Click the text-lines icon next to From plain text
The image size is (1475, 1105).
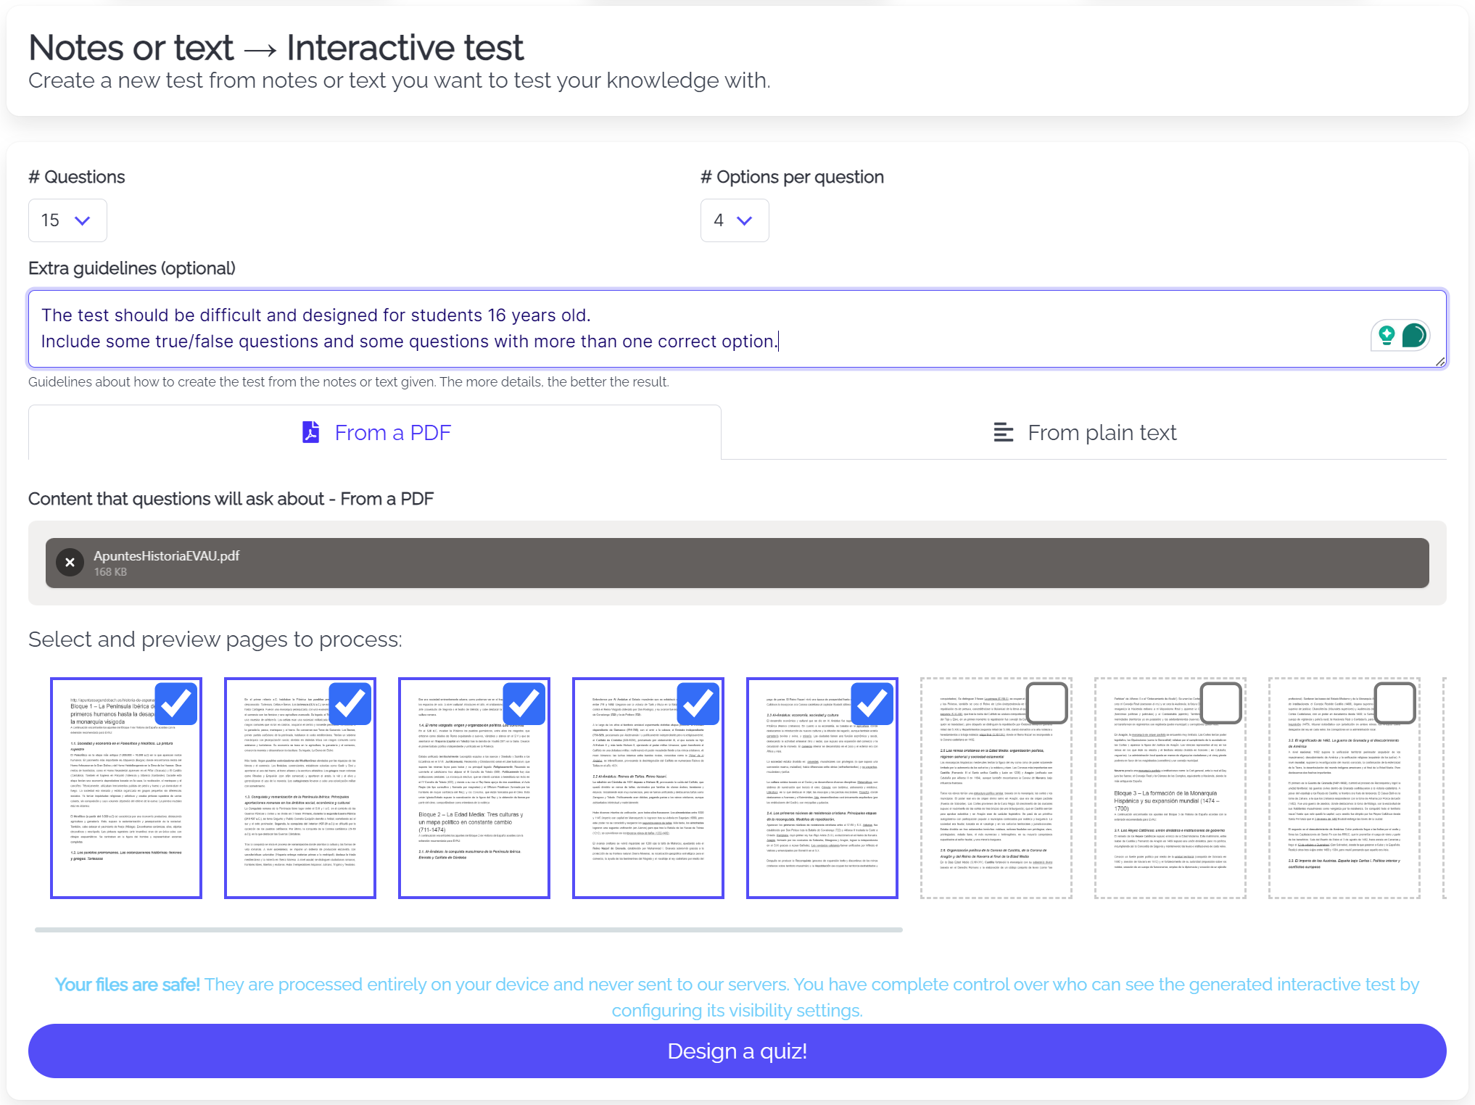click(x=1003, y=432)
